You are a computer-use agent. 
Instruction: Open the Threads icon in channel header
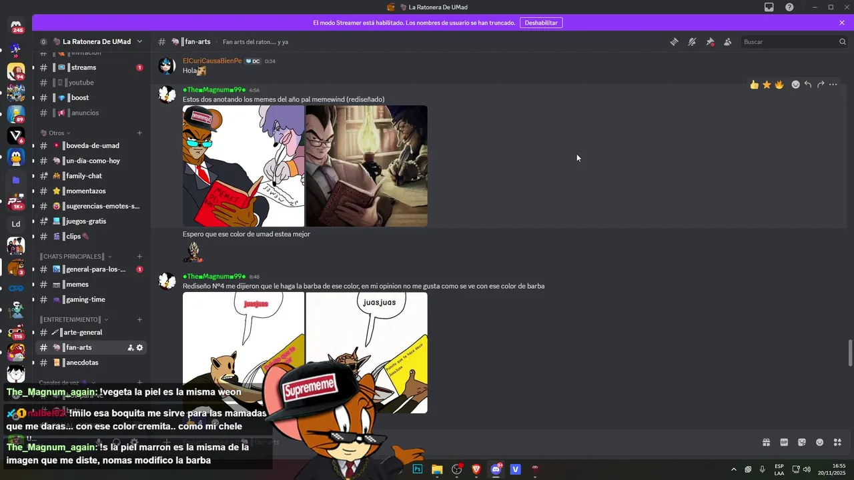pos(675,41)
